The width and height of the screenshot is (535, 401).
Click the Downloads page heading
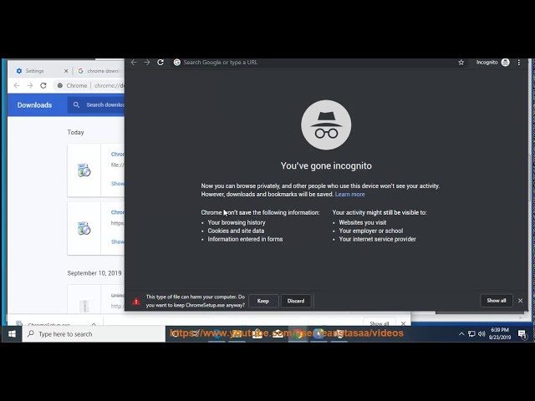34,105
